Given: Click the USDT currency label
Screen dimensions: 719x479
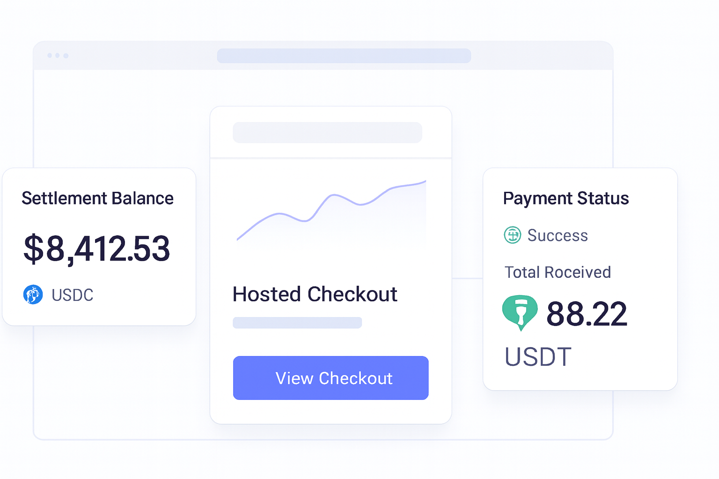Looking at the screenshot, I should (x=538, y=357).
